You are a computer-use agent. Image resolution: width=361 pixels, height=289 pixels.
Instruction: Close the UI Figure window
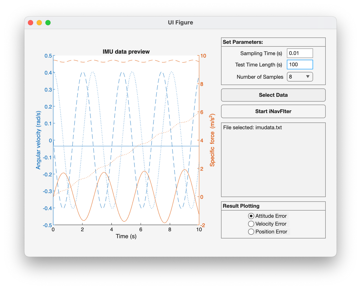pos(30,23)
